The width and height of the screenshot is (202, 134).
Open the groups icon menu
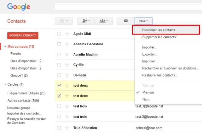[x=104, y=21]
